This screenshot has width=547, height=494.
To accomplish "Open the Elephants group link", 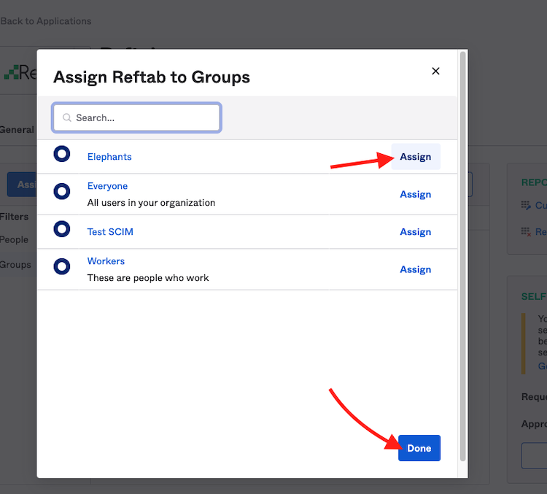I will coord(109,157).
